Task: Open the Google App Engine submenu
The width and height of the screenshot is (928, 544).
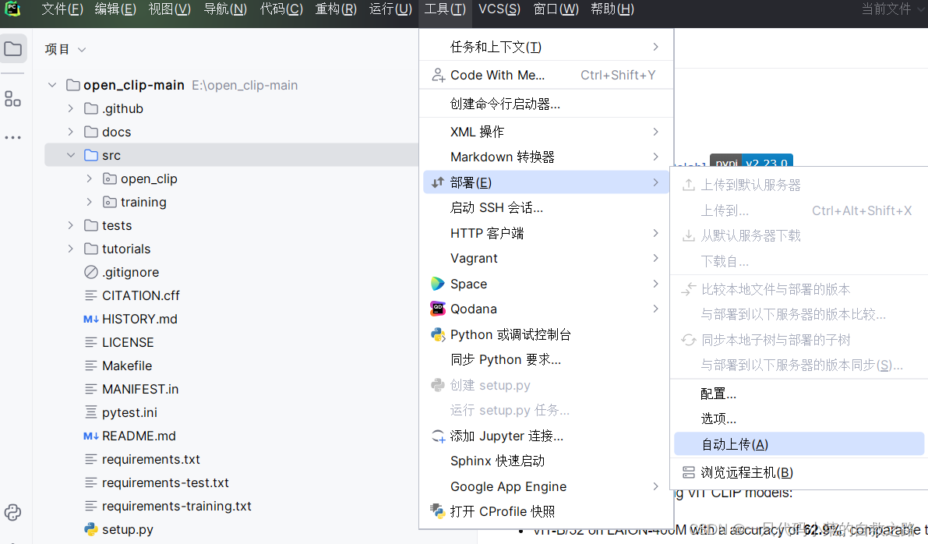Action: coord(546,486)
